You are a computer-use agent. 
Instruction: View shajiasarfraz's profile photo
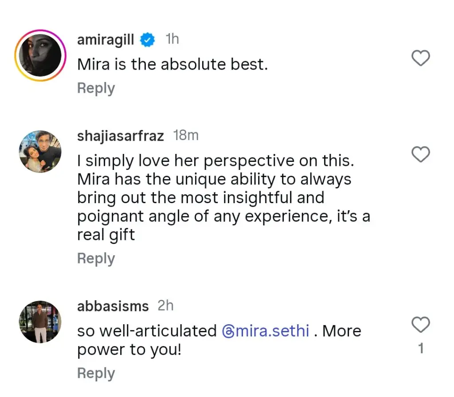pyautogui.click(x=40, y=152)
